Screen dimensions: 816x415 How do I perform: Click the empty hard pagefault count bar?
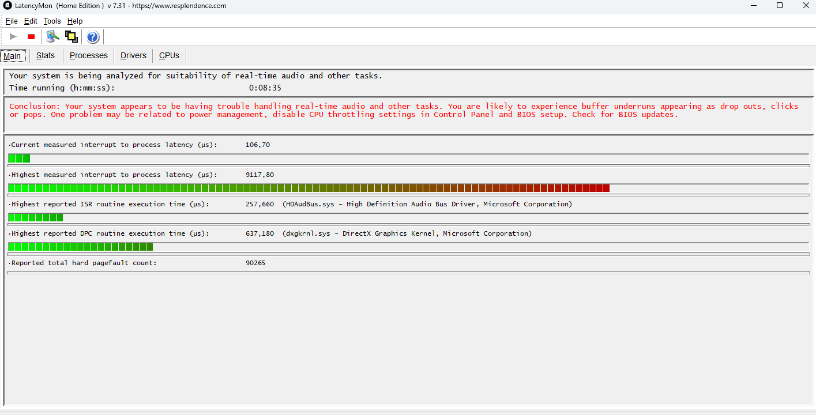tap(408, 273)
